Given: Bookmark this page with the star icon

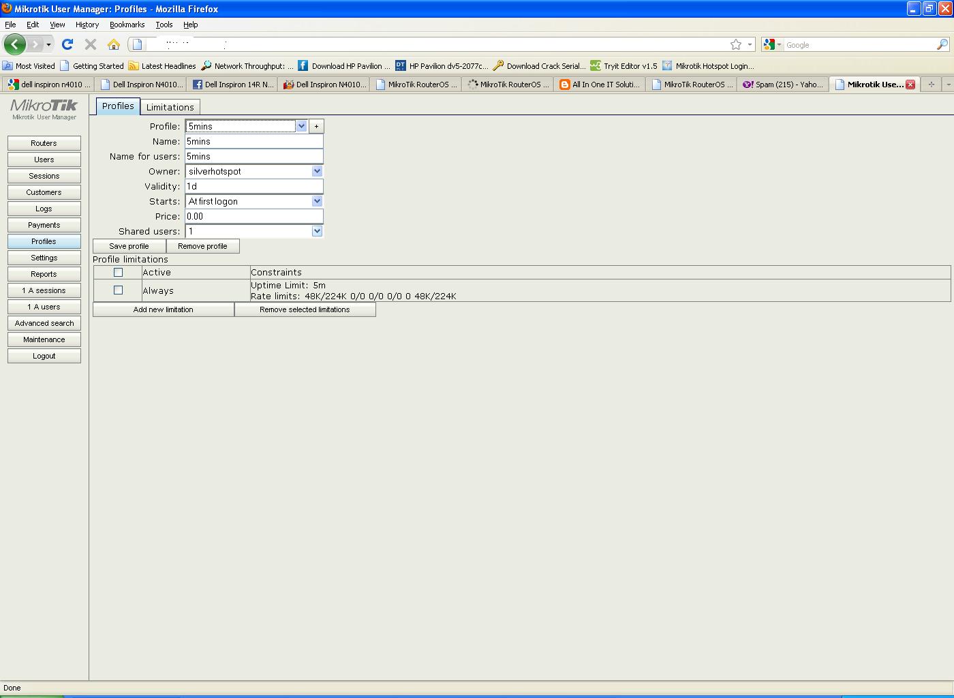Looking at the screenshot, I should 736,44.
